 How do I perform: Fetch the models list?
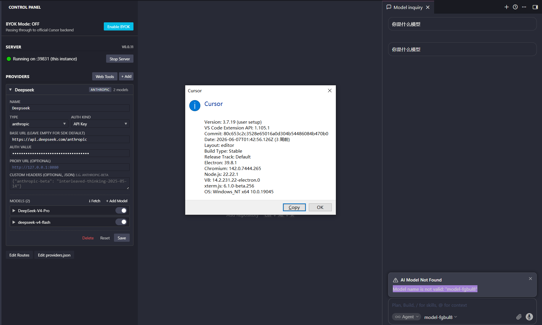[95, 201]
